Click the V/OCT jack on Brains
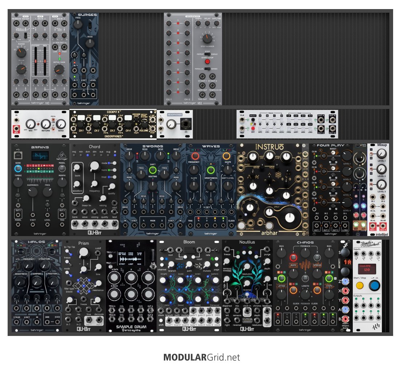This screenshot has height=365, width=404. tap(33, 215)
